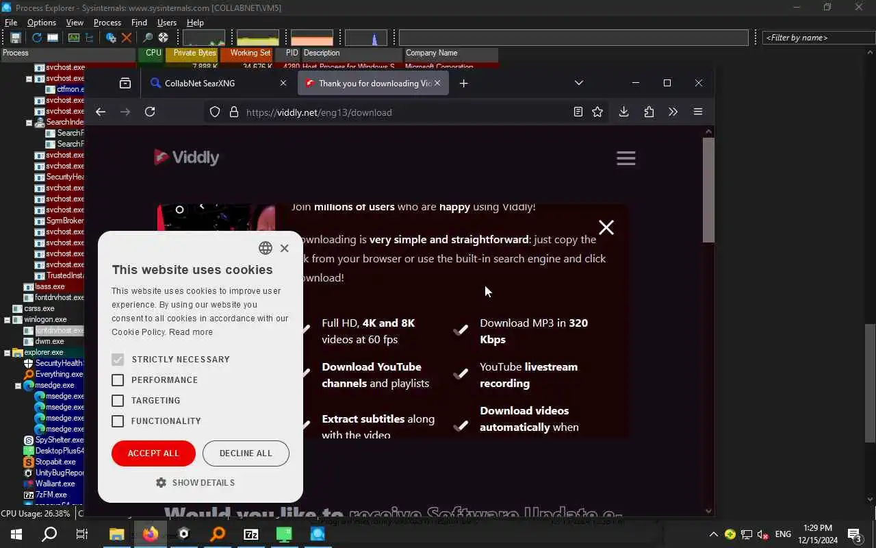Open Process menu in Process Explorer

[x=107, y=23]
